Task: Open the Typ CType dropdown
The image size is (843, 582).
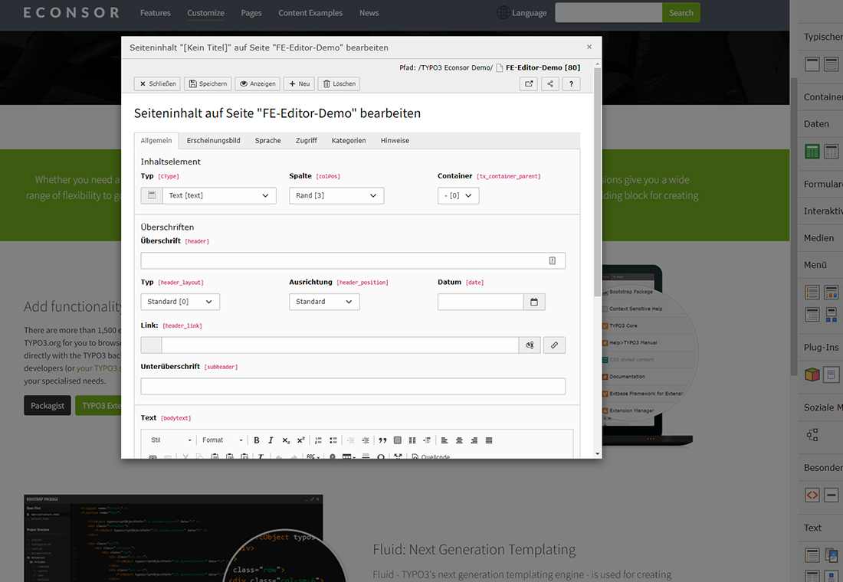Action: point(219,195)
